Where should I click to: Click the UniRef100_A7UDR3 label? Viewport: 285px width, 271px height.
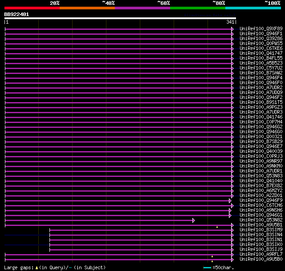point(261,112)
